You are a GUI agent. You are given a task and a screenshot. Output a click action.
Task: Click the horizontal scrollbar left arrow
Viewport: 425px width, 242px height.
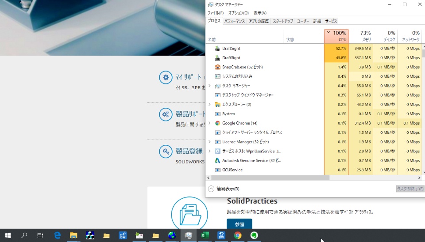(208, 178)
